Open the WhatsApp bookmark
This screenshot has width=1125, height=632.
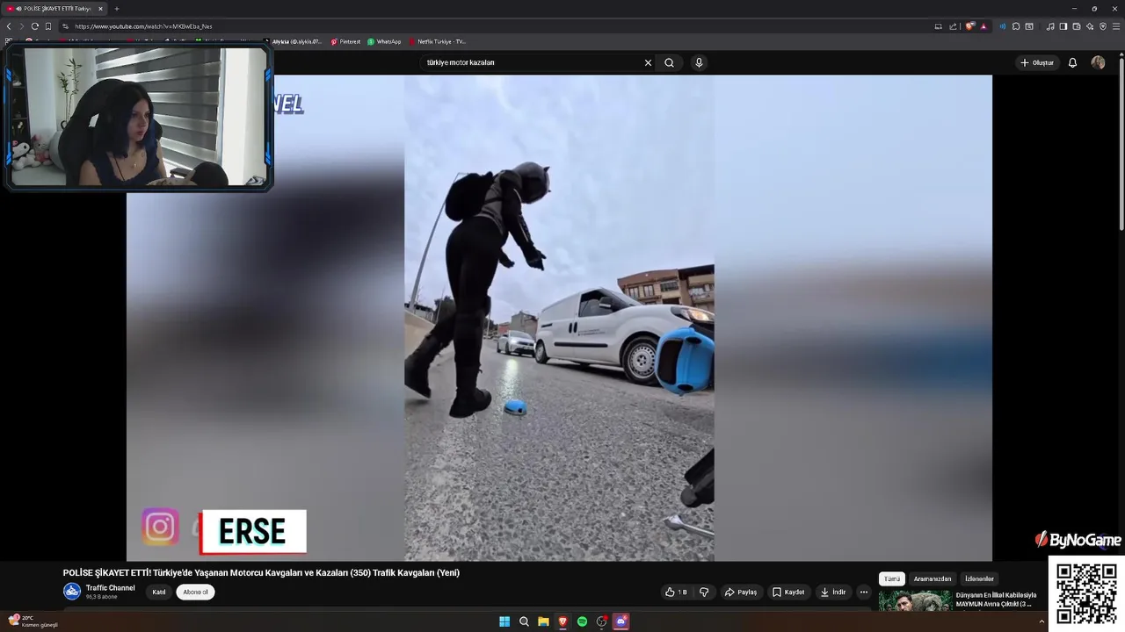(x=384, y=41)
